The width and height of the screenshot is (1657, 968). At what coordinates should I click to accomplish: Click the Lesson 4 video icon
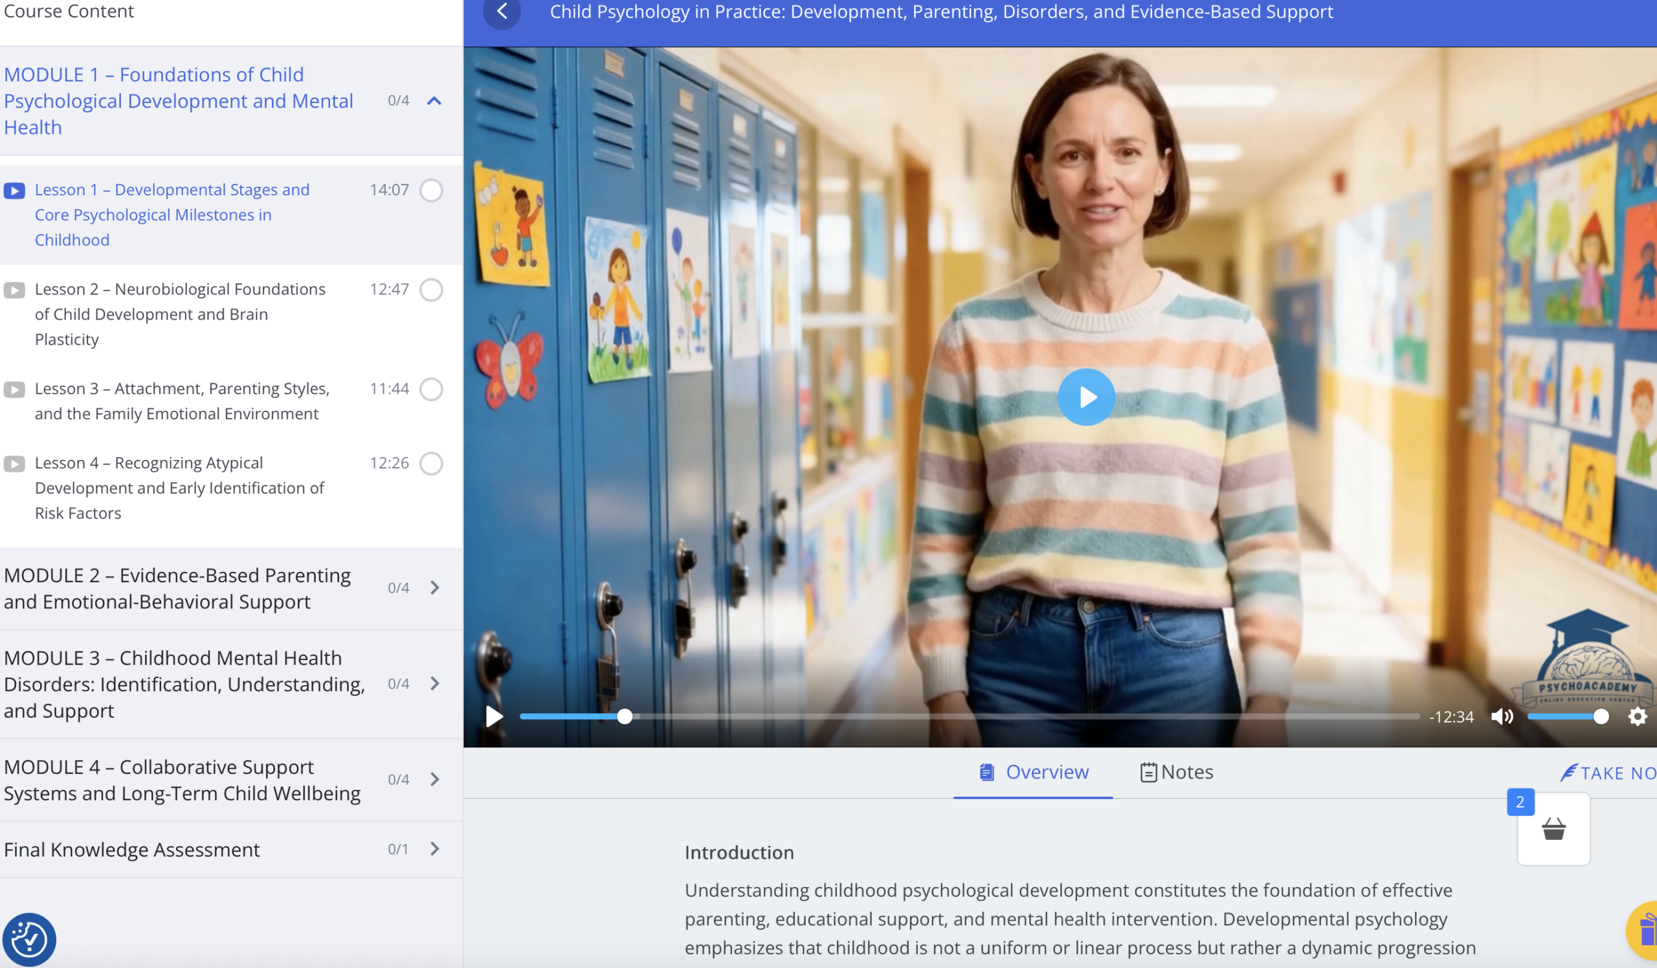(x=14, y=464)
